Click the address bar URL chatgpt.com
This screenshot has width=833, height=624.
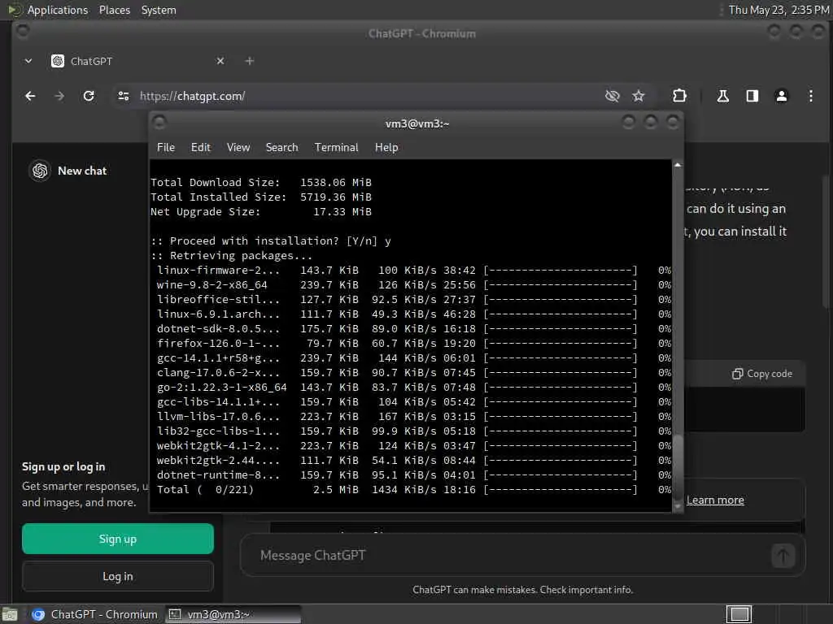(x=192, y=96)
